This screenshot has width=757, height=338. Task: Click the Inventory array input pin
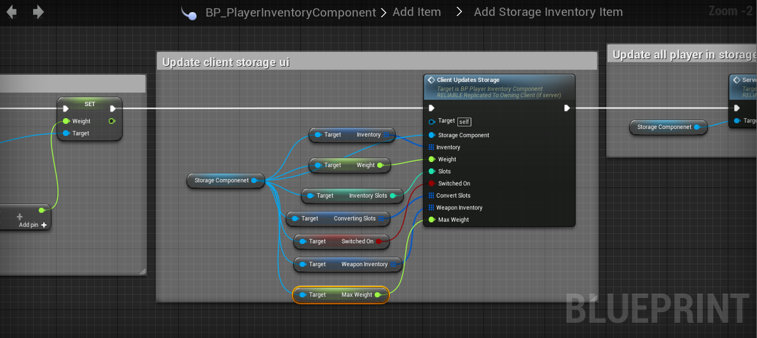point(432,147)
